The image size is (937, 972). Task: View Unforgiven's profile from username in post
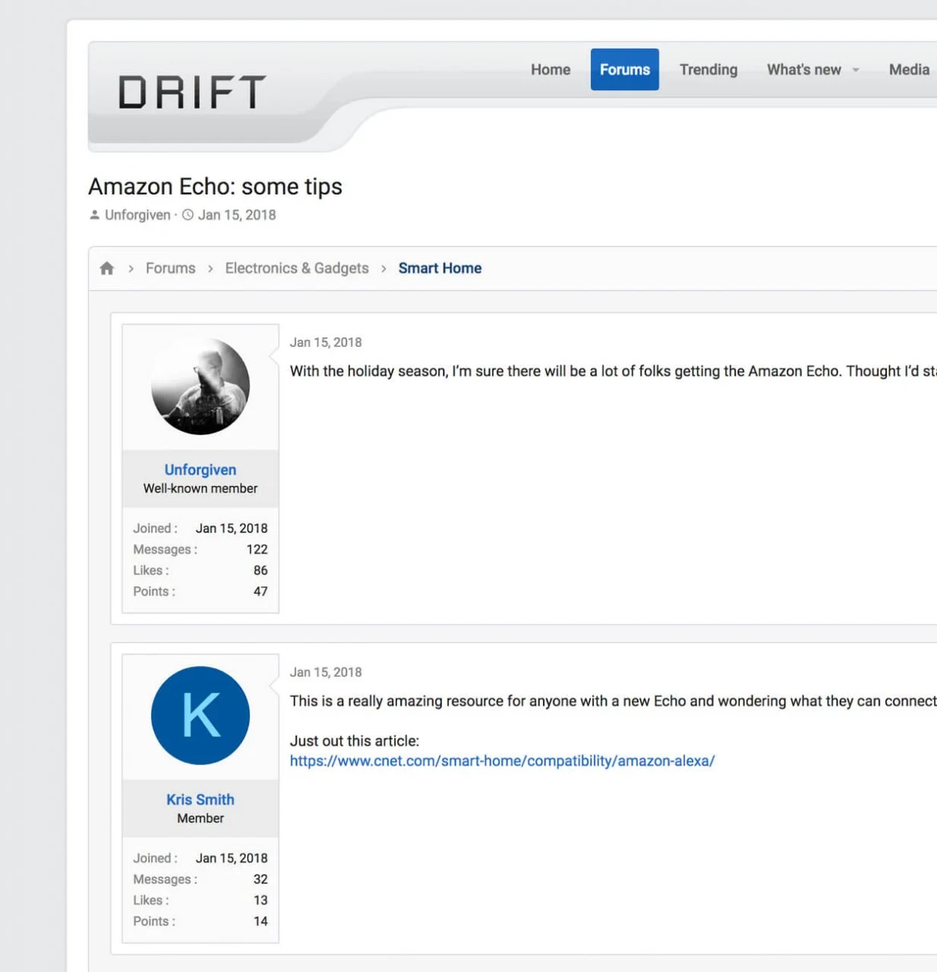[x=200, y=470]
